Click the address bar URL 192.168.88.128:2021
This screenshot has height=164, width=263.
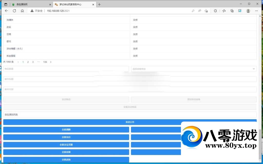pyautogui.click(x=58, y=11)
